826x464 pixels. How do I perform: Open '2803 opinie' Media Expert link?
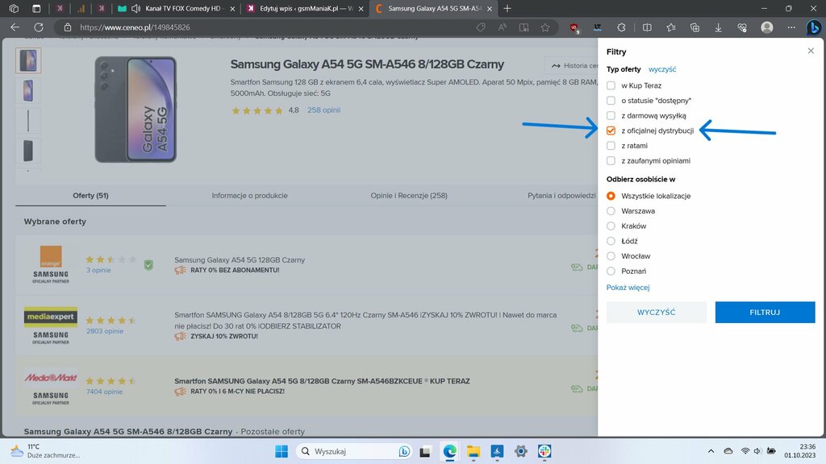pyautogui.click(x=105, y=331)
